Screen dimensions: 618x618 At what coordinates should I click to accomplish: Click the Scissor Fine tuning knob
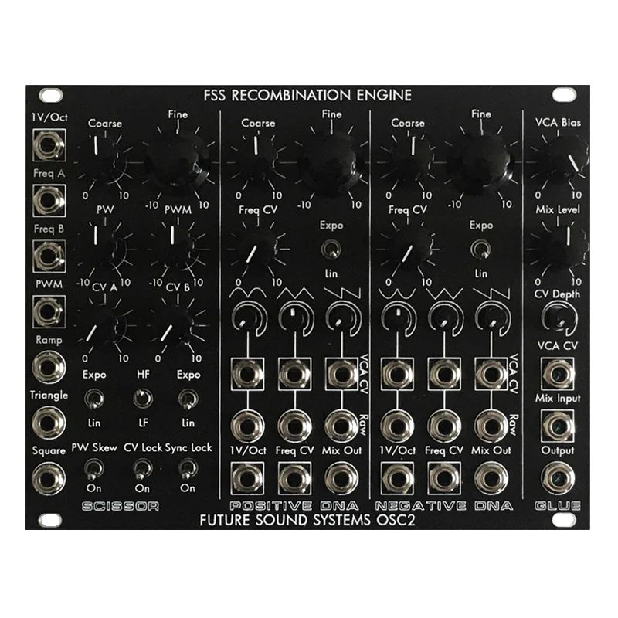pos(176,162)
